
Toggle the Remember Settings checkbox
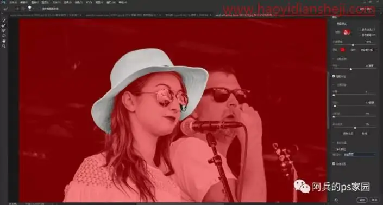tap(334, 164)
